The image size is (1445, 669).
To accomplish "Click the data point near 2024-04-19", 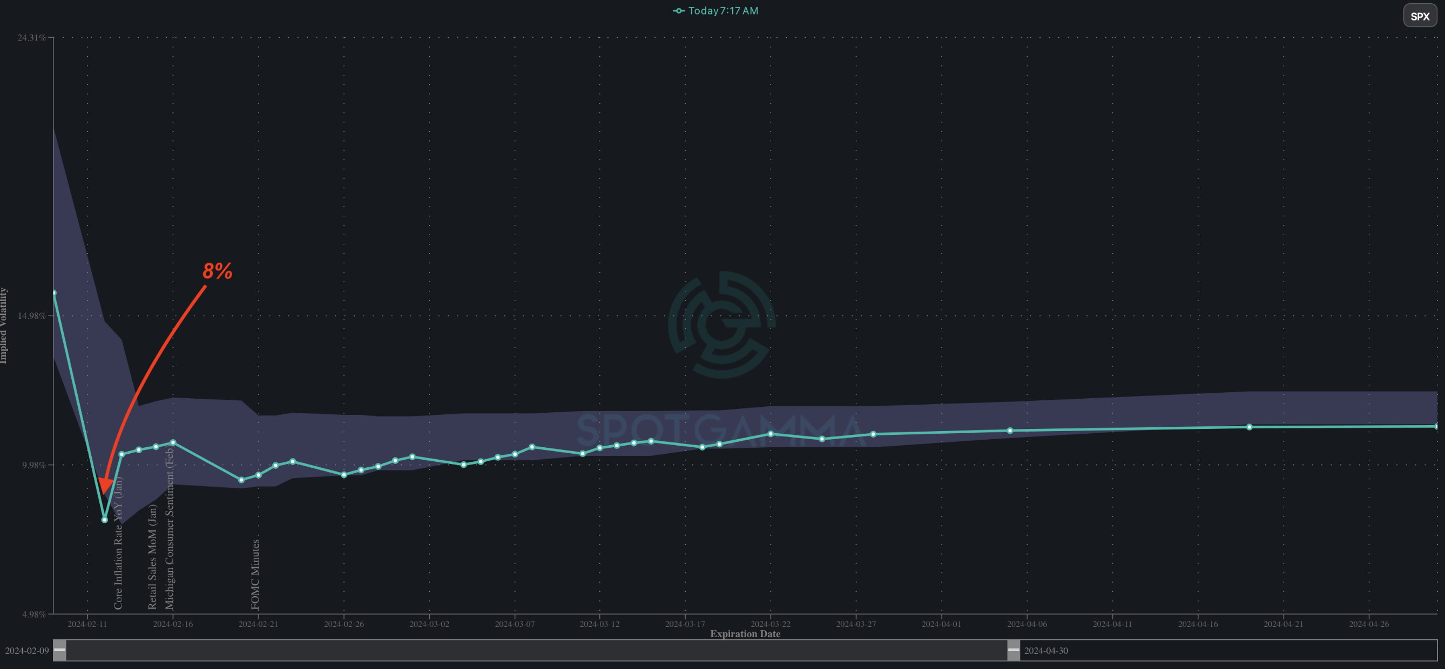I will (x=1249, y=427).
